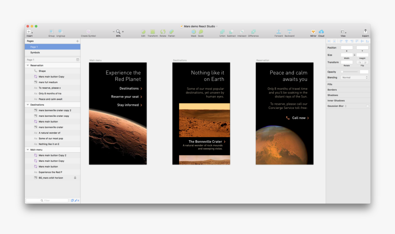Click the Scale icon
Viewport: 395px width, 234px height.
point(201,32)
